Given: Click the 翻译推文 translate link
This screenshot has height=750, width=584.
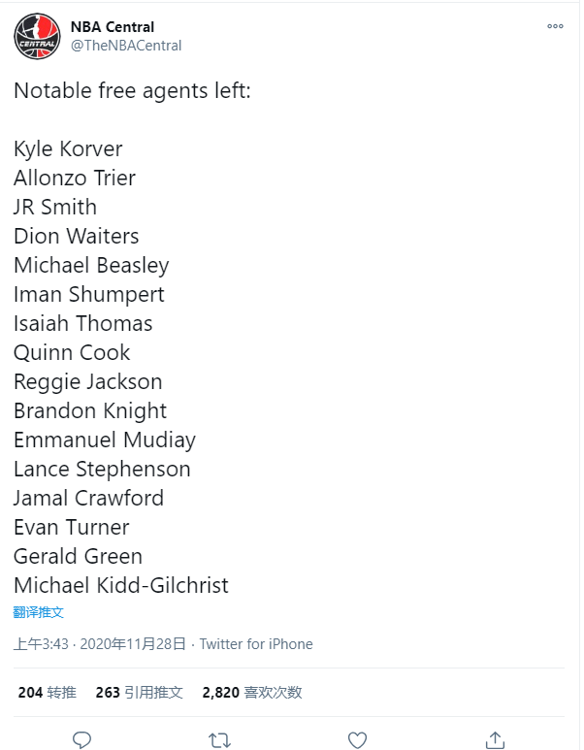Looking at the screenshot, I should pyautogui.click(x=38, y=612).
